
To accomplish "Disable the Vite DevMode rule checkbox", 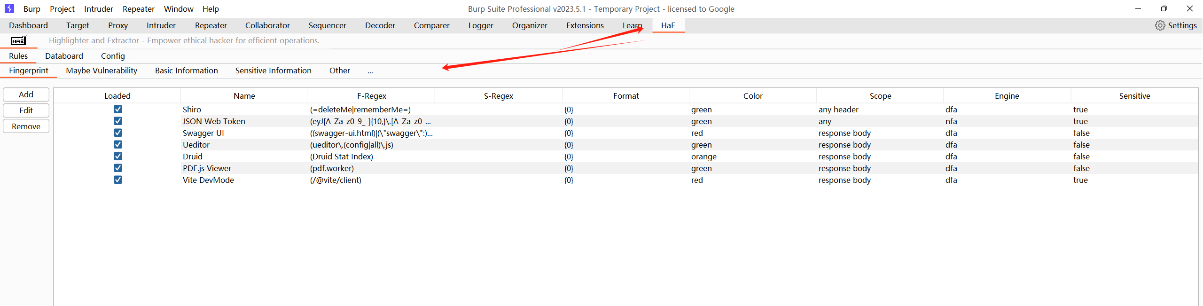I will click(118, 180).
